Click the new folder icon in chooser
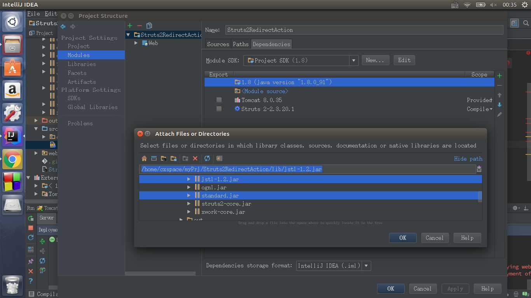This screenshot has width=531, height=298. (x=185, y=158)
